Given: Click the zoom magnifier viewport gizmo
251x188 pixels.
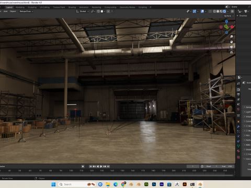Looking at the screenshot, I should 231,37.
